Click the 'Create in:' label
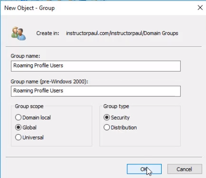The image size is (206, 178). (47, 33)
